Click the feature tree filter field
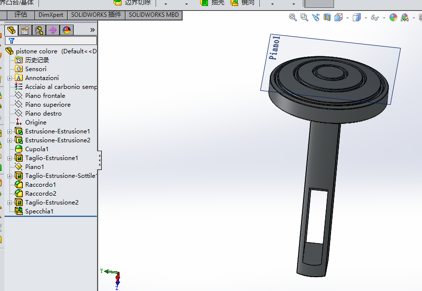Image resolution: width=422 pixels, height=291 pixels. pos(51,41)
